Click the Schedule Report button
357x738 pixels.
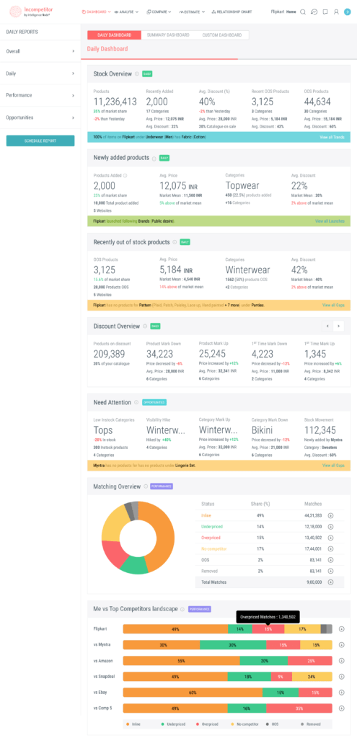click(x=40, y=141)
